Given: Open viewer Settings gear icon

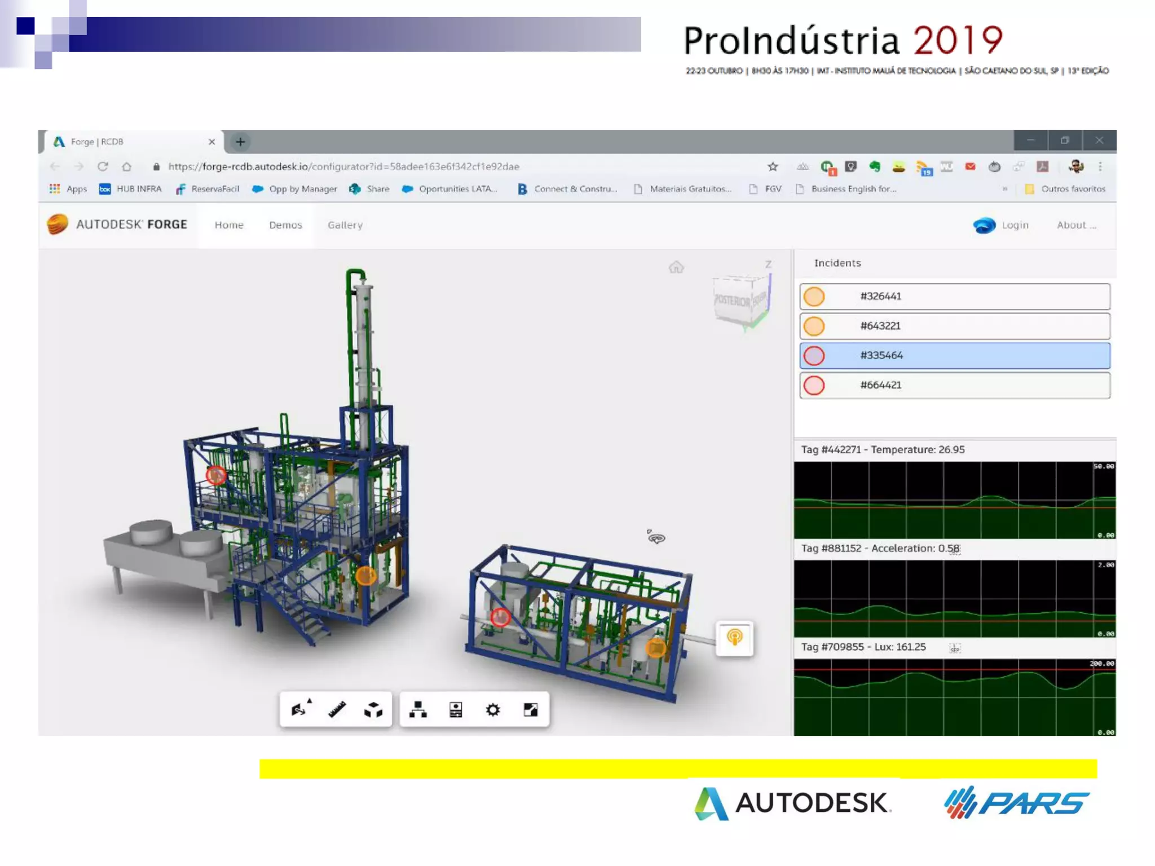Looking at the screenshot, I should pyautogui.click(x=493, y=709).
